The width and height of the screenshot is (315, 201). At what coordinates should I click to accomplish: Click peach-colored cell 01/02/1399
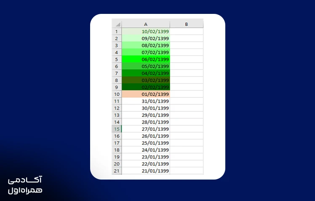pyautogui.click(x=146, y=94)
